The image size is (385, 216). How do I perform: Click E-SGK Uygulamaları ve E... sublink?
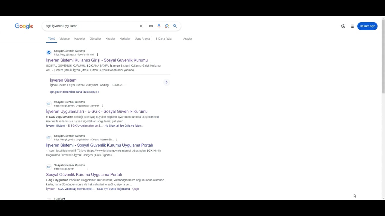85,126
